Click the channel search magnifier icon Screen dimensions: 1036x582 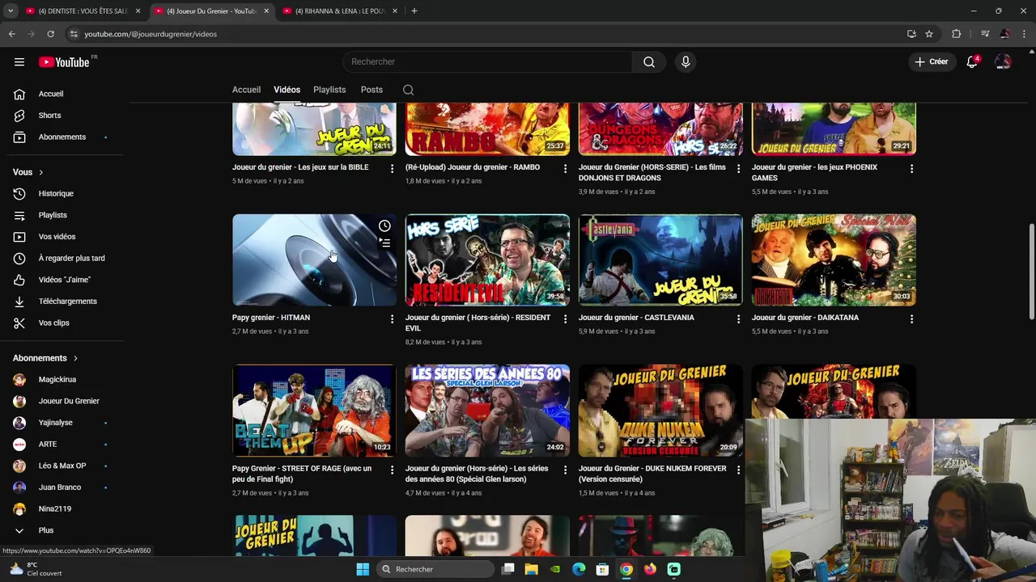[x=408, y=90]
